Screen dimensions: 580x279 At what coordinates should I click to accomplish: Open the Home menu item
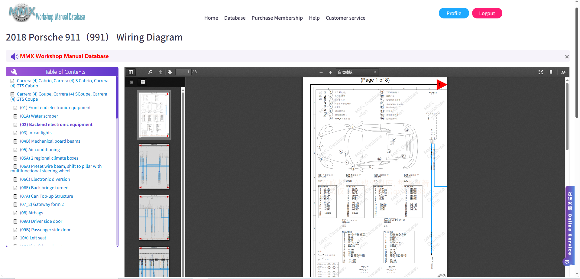pyautogui.click(x=211, y=18)
